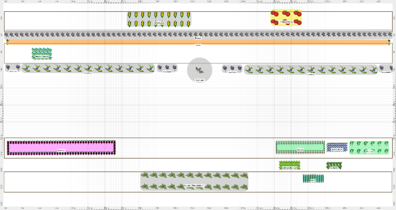Select the teal striped leek block
Screen dimensions: 396x210
pos(313,178)
